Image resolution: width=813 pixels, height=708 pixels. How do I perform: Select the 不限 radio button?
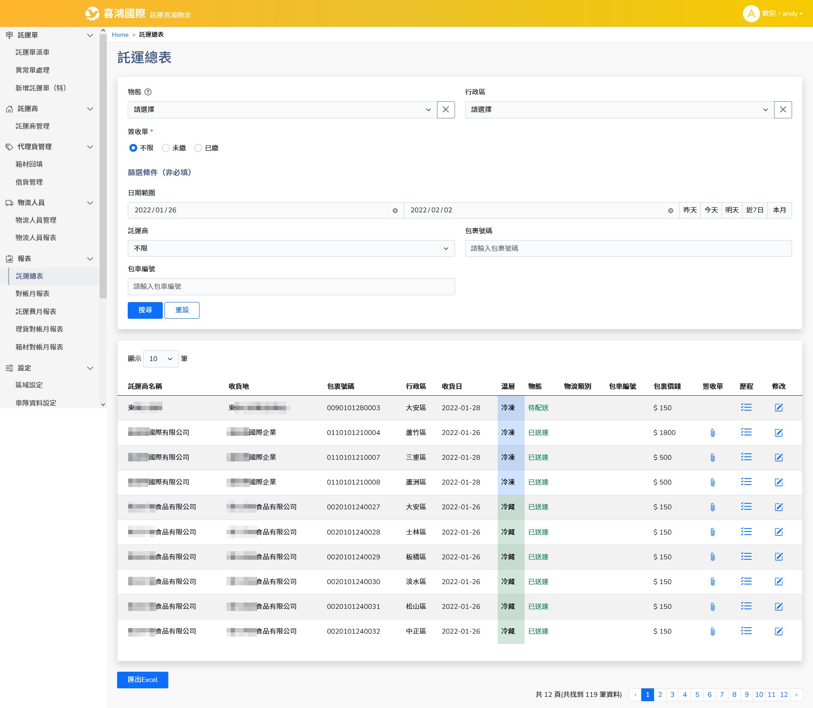133,148
